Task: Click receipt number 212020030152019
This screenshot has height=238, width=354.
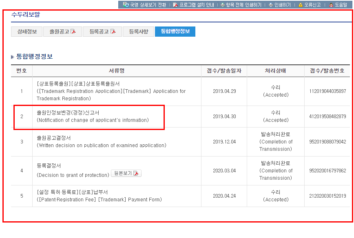Action: coord(327,196)
